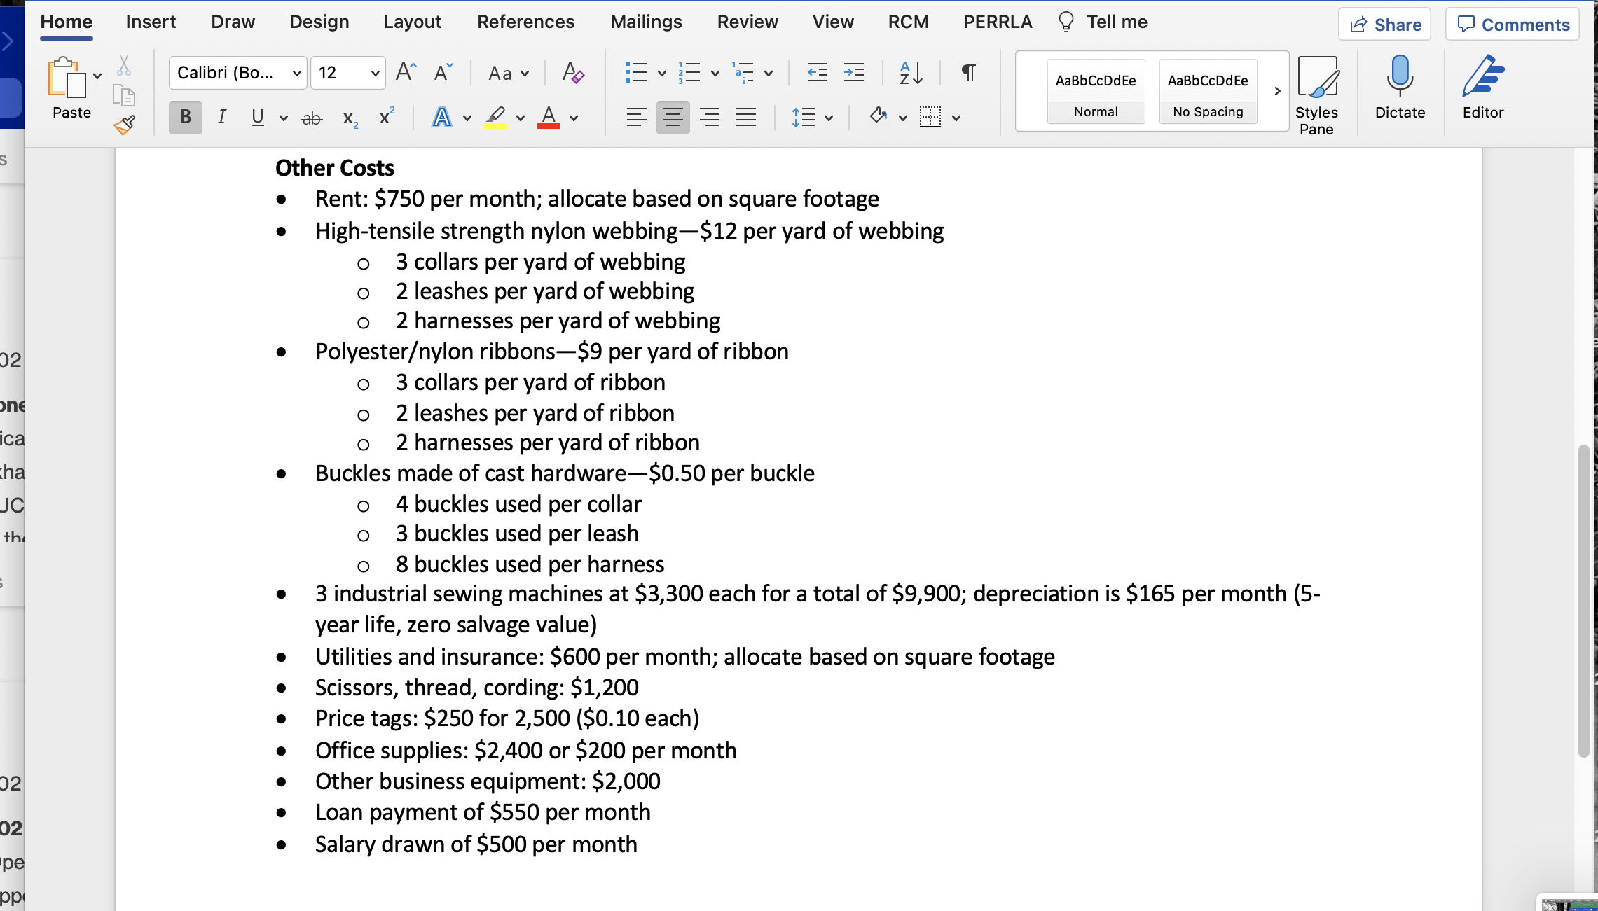The width and height of the screenshot is (1598, 911).
Task: Switch to the References tab
Action: [525, 22]
